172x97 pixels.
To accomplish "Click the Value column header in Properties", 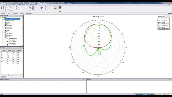I will coord(9,51).
